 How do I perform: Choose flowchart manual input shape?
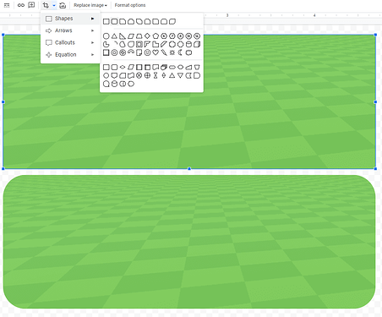click(188, 67)
